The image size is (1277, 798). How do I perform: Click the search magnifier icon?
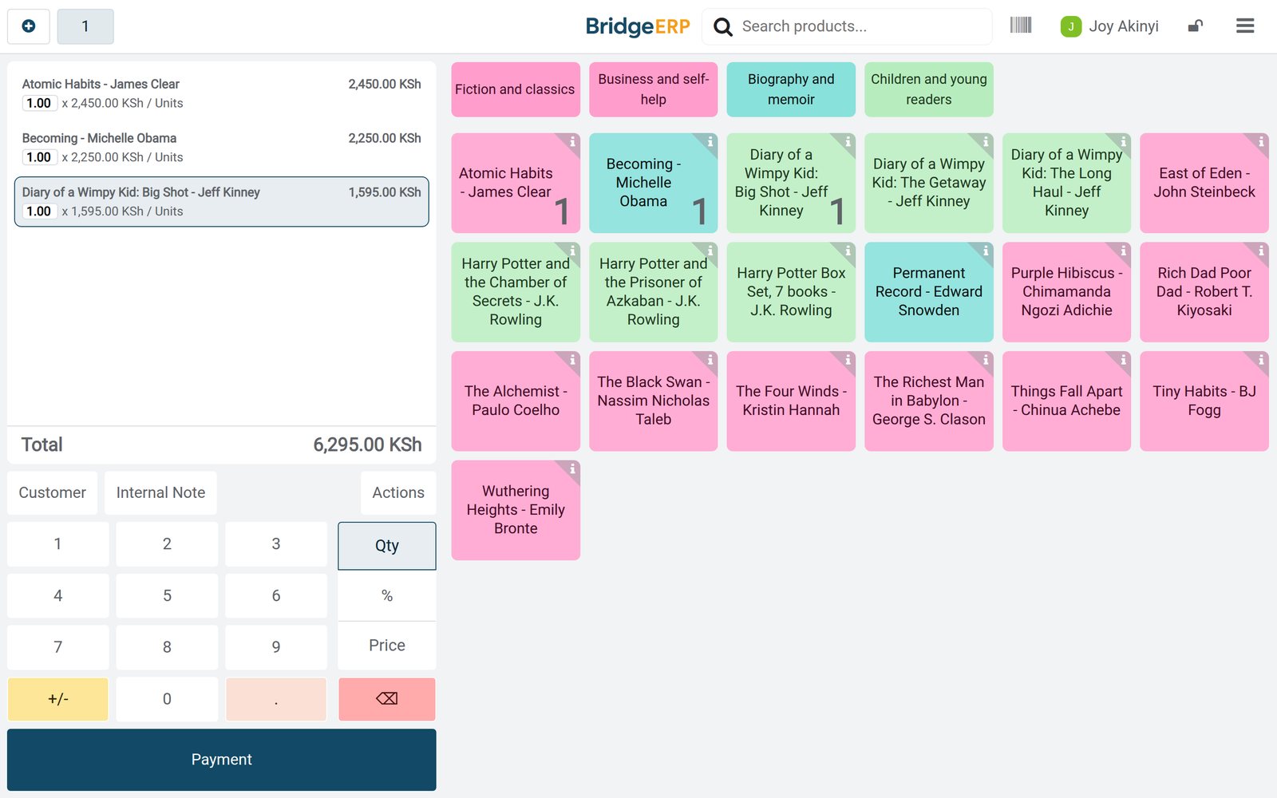pyautogui.click(x=723, y=27)
